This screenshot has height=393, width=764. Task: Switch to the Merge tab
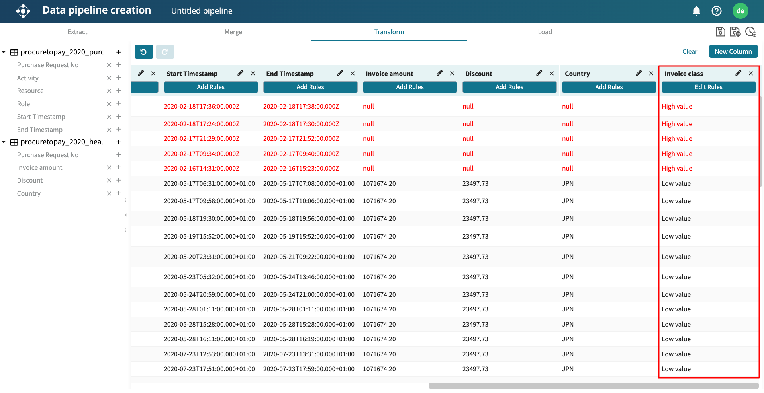pyautogui.click(x=233, y=32)
